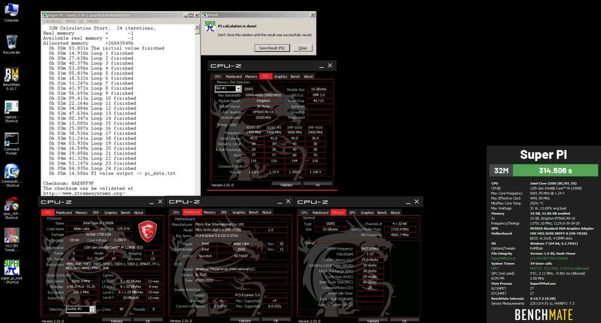
Task: Open Calculate menu in Super PI
Action: (52, 21)
